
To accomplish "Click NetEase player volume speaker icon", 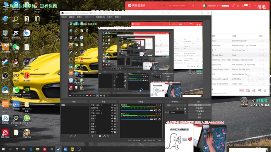I will [x=253, y=91].
